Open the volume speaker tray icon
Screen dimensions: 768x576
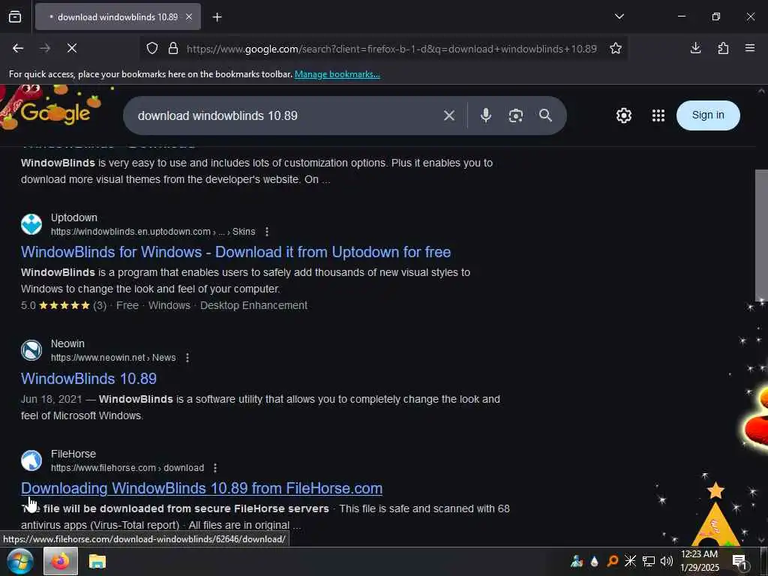point(666,561)
